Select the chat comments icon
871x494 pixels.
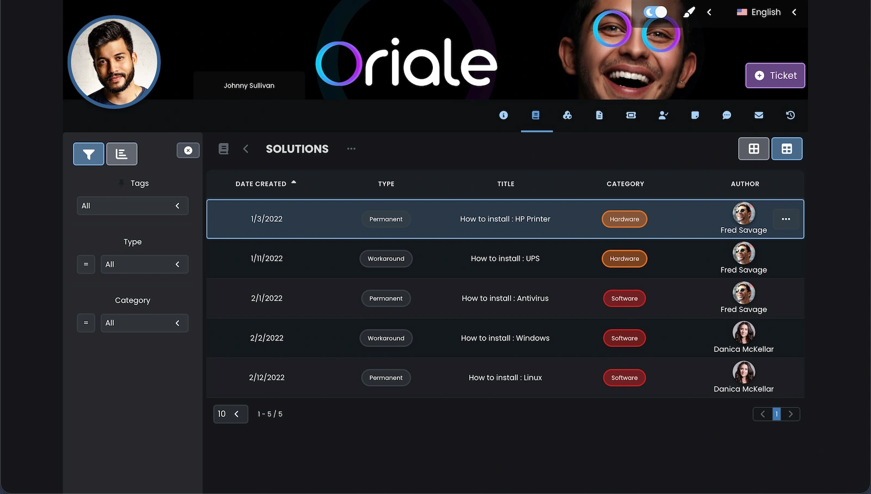coord(727,115)
